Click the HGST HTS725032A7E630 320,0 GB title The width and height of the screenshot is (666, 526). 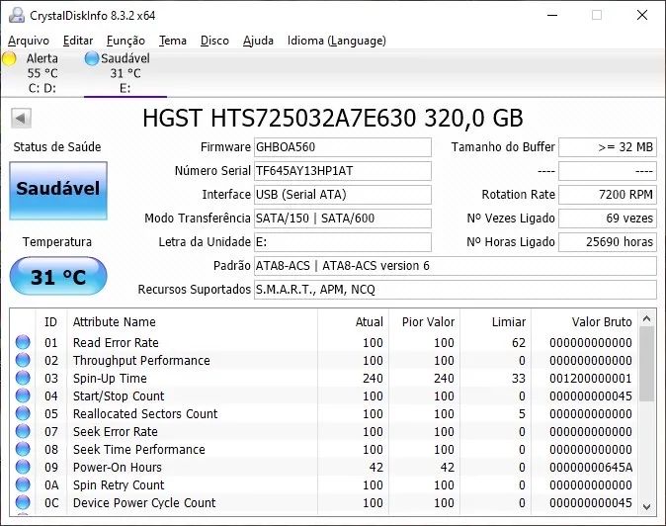pos(333,119)
